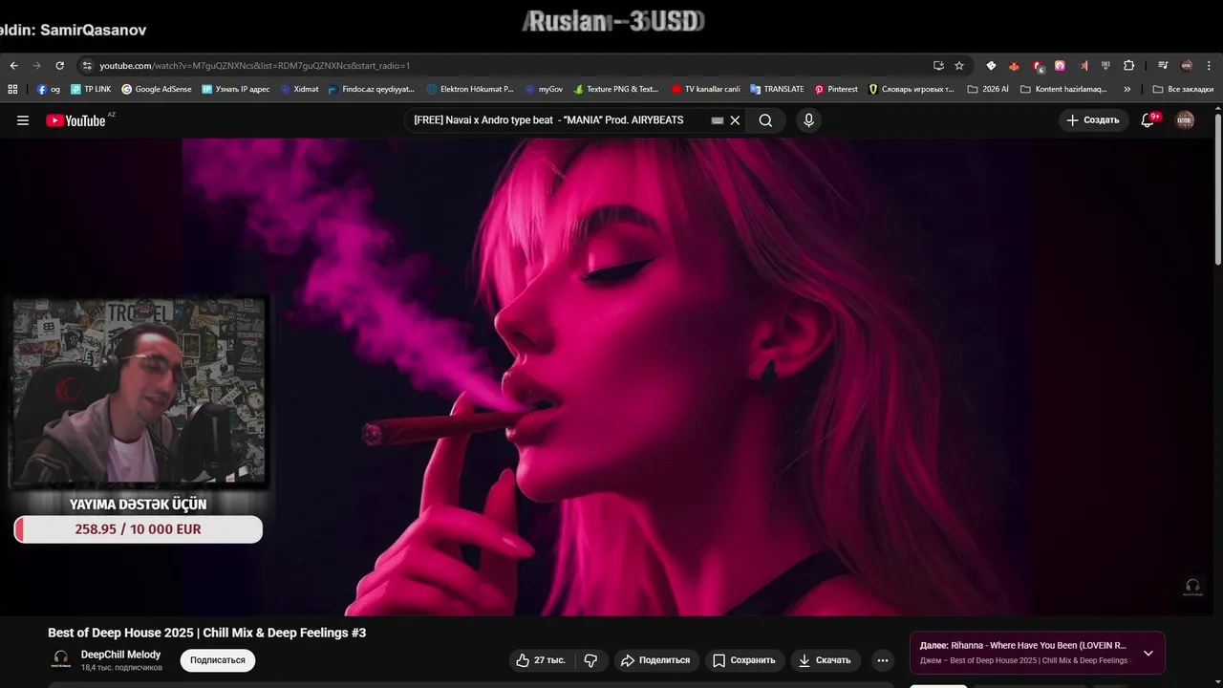The width and height of the screenshot is (1223, 688).
Task: Open YouTube notifications bell
Action: click(x=1148, y=120)
